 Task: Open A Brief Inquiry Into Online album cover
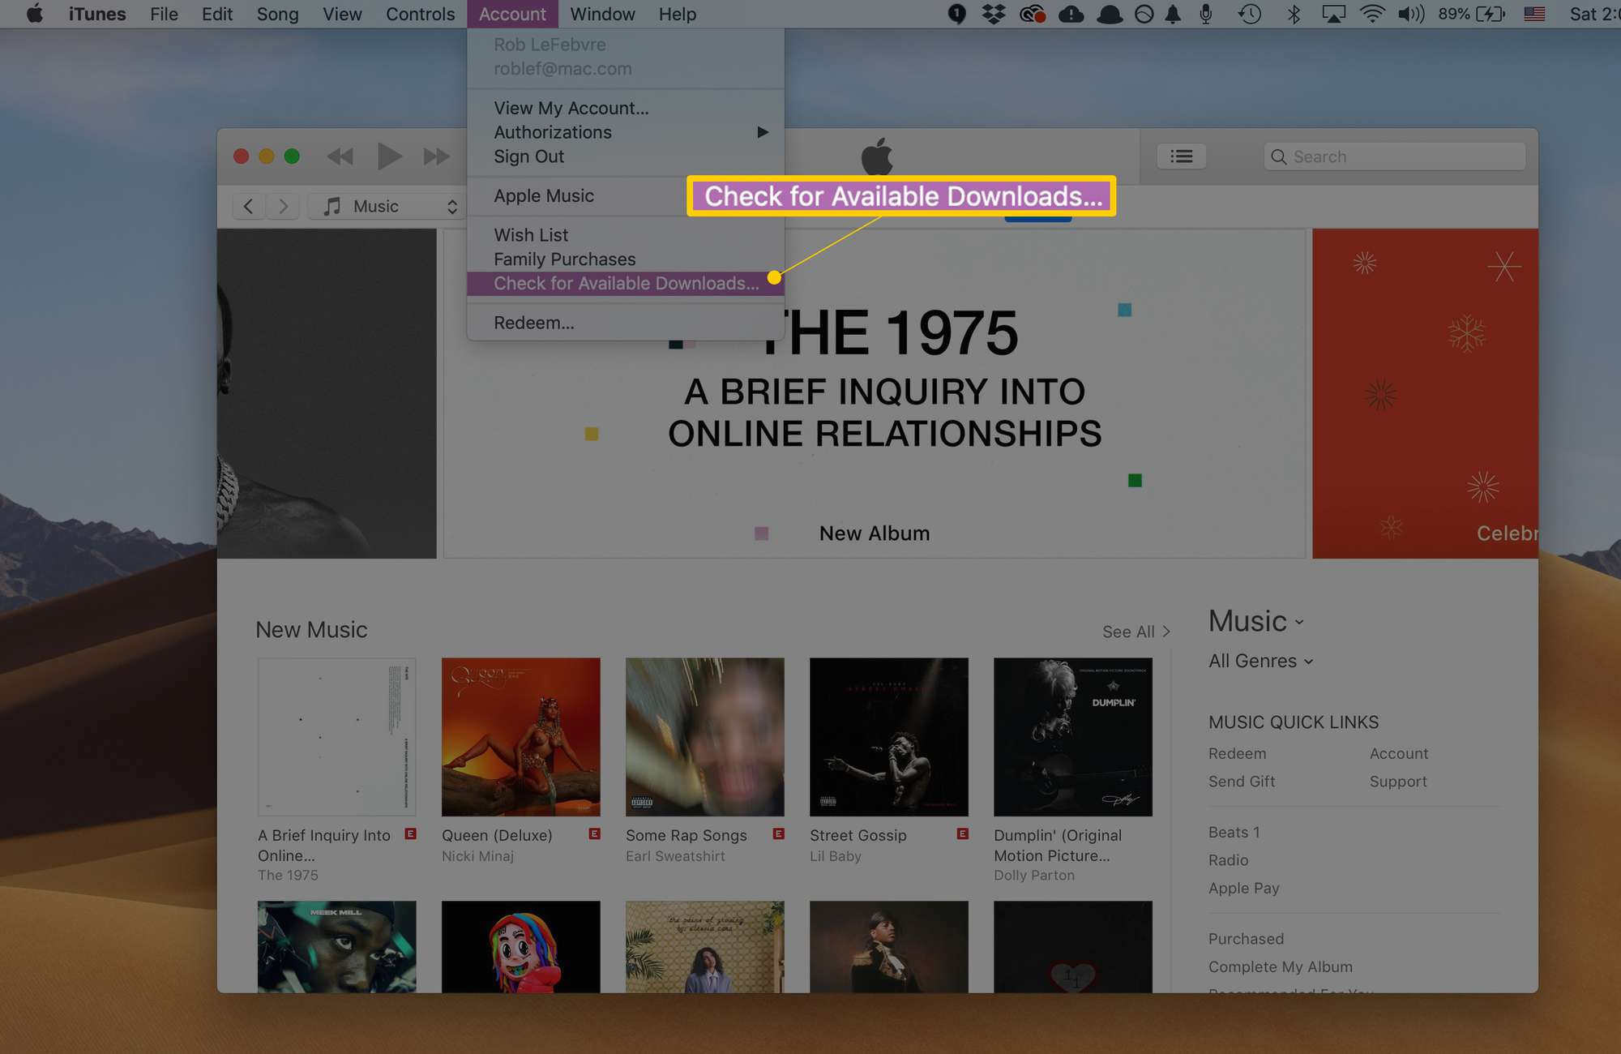336,736
